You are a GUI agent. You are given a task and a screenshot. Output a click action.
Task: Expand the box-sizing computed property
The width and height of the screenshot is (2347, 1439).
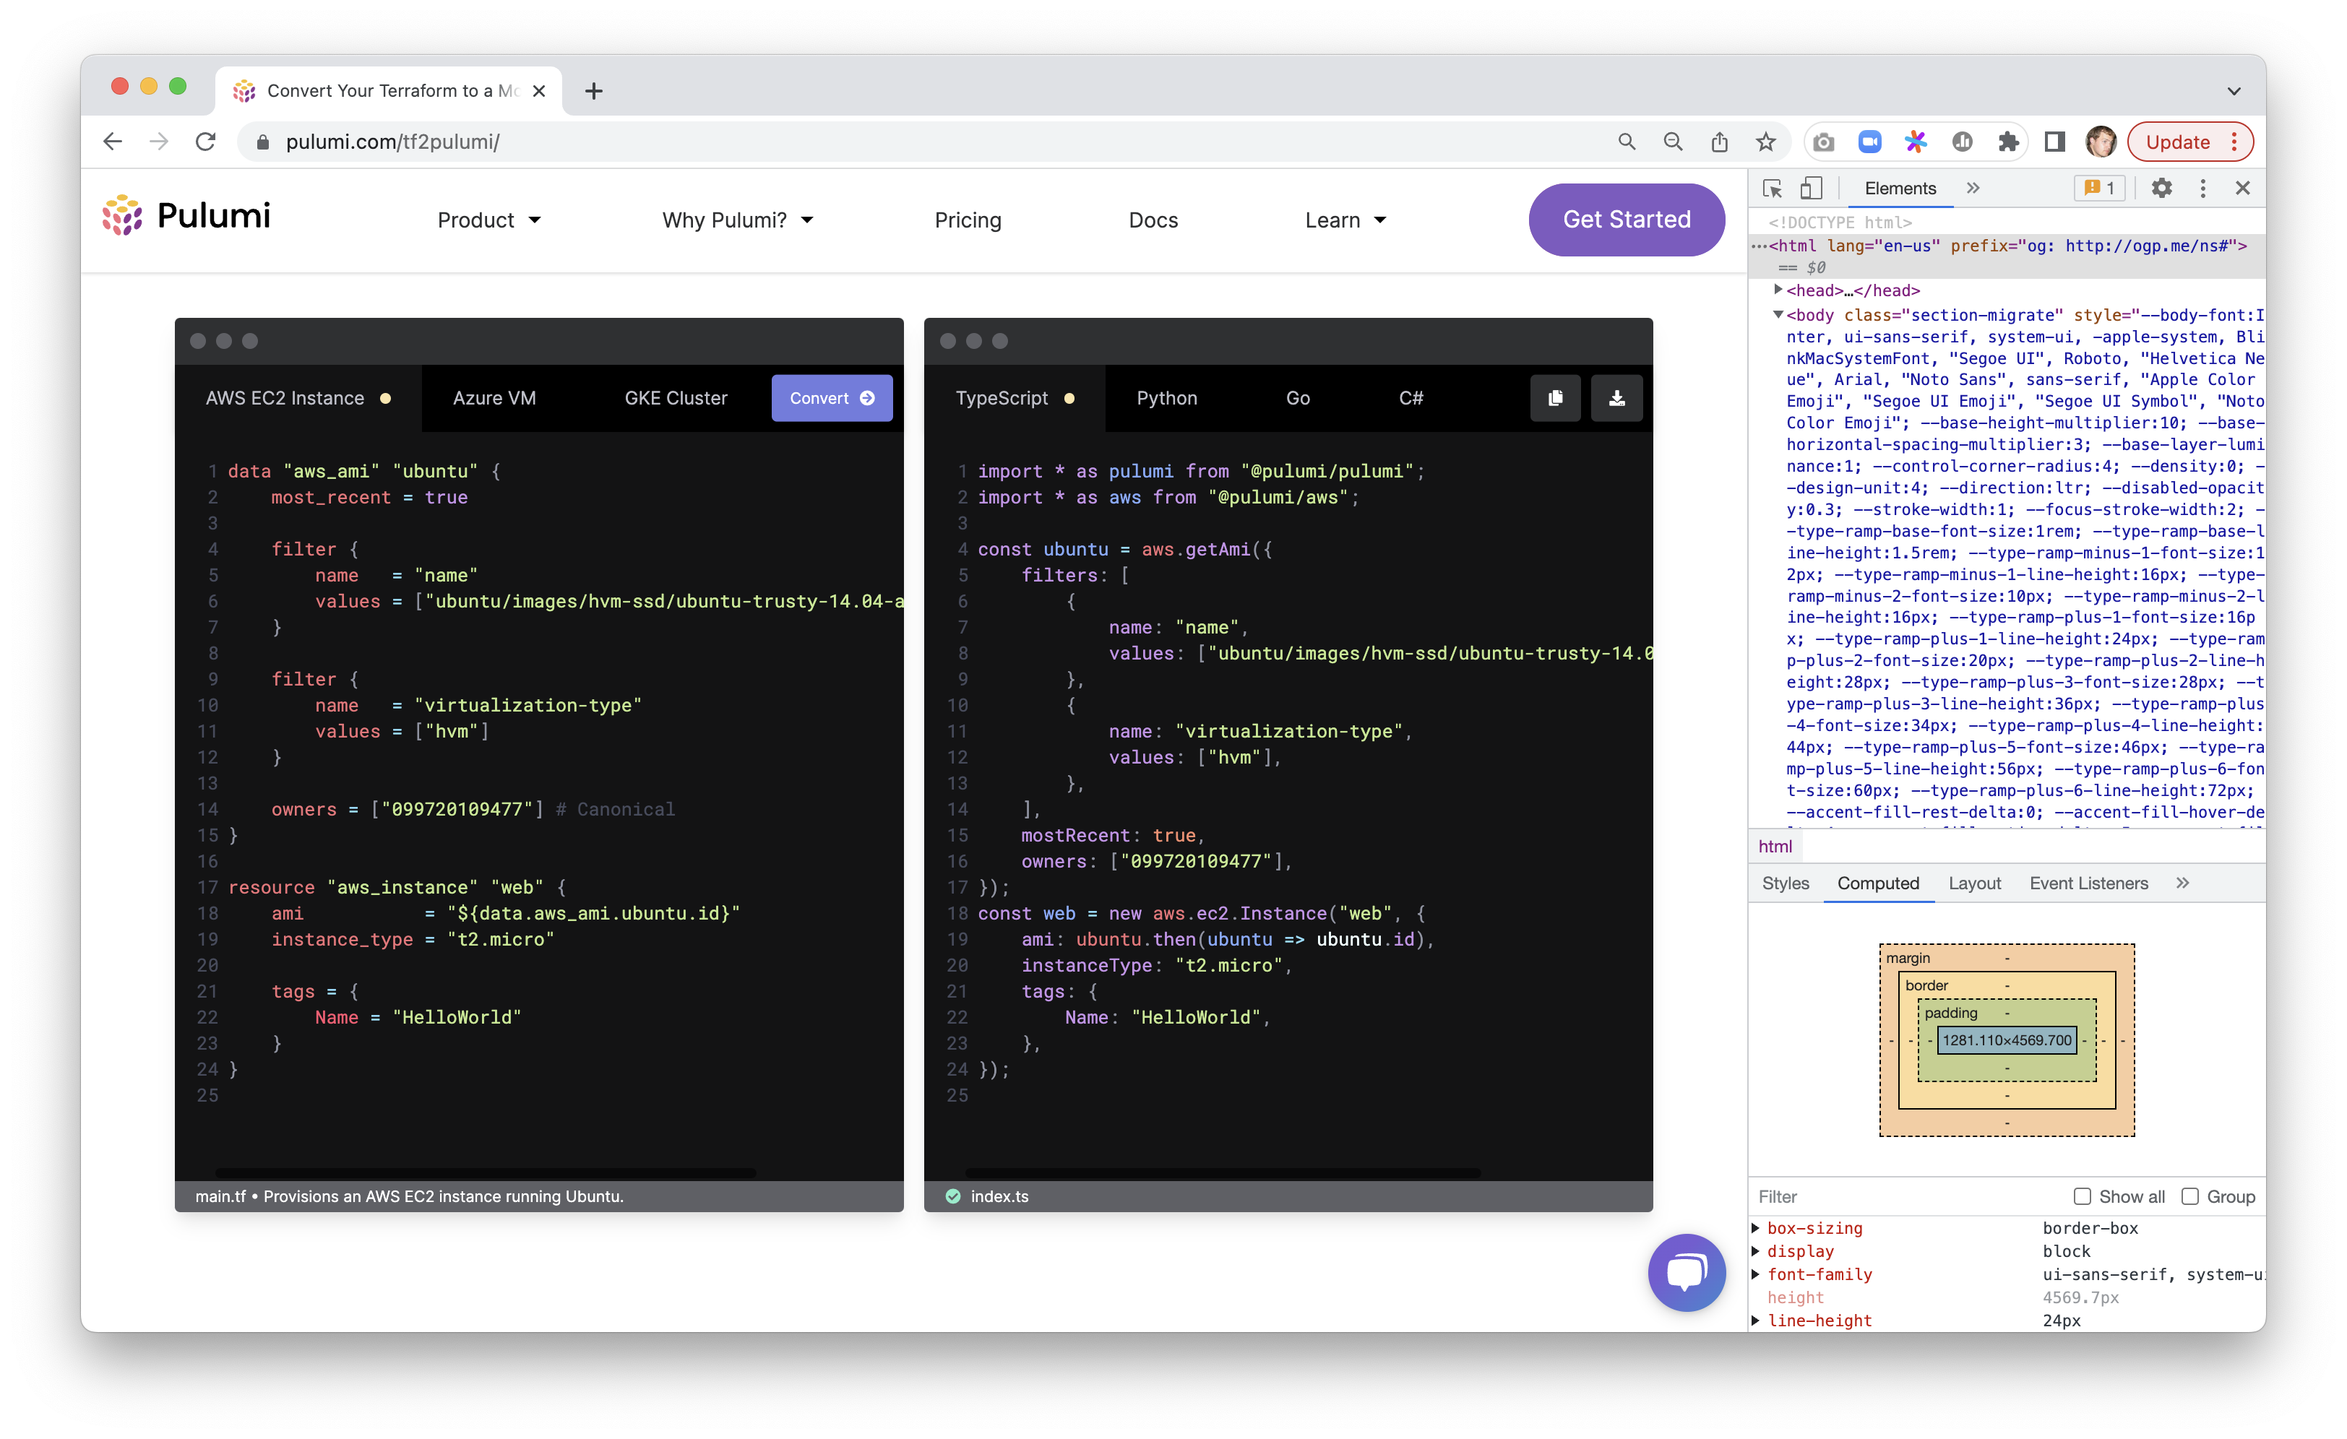1755,1229
